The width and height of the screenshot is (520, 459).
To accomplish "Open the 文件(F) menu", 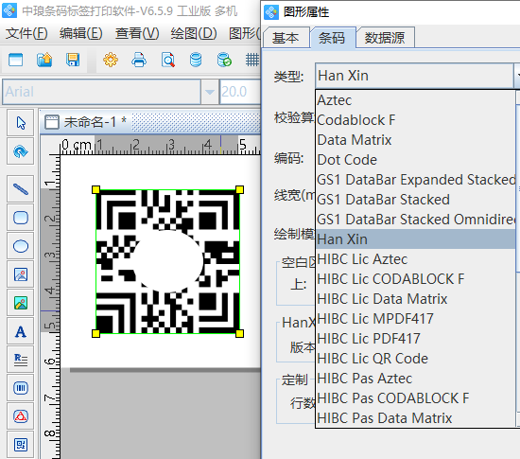I will point(26,33).
